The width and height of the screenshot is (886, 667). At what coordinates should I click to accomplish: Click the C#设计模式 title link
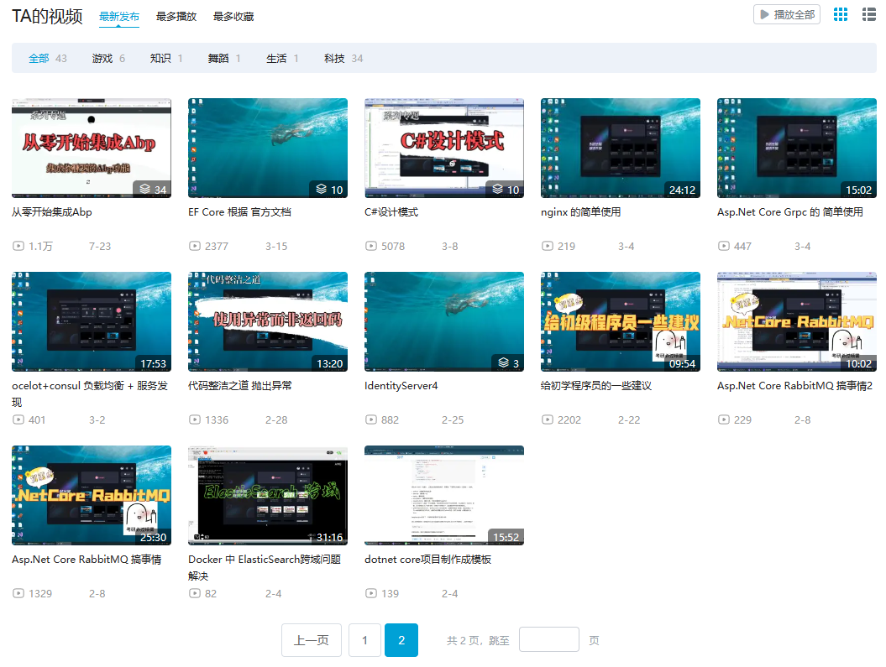(391, 212)
